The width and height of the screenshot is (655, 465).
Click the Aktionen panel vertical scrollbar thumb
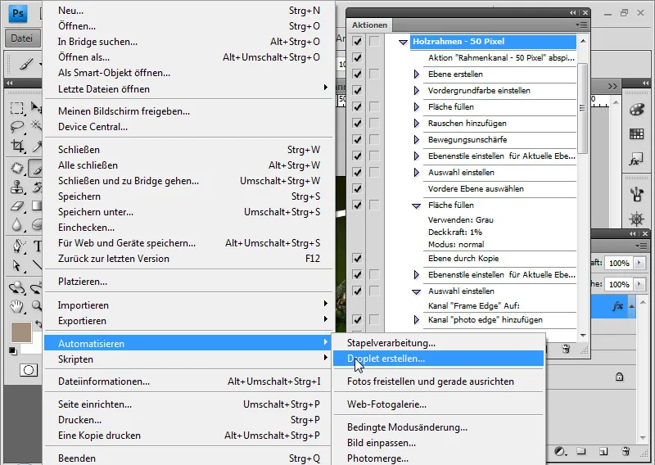[583, 108]
